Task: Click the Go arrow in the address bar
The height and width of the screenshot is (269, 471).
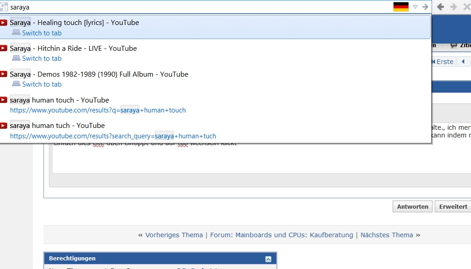Action: (425, 7)
